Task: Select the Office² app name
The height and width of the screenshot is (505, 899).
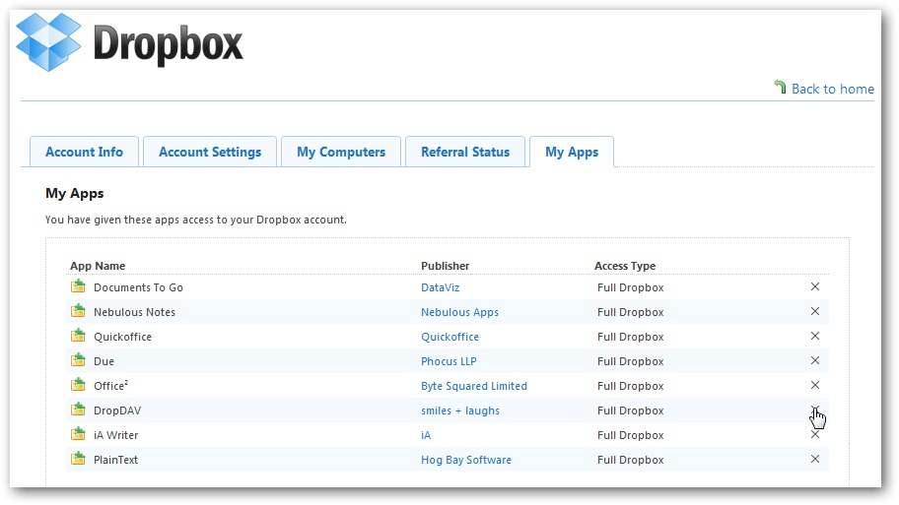Action: point(110,385)
